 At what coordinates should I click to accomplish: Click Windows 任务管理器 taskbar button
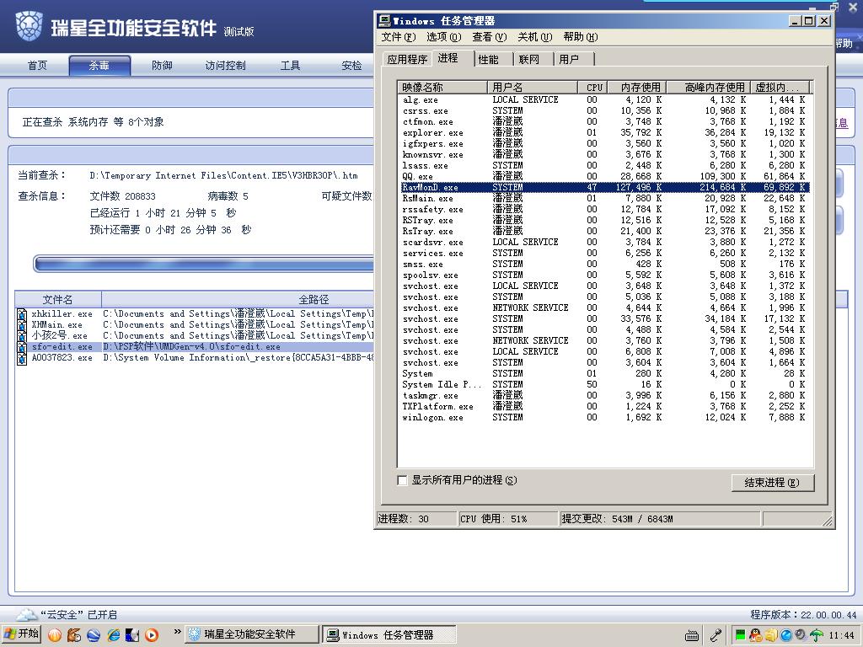point(389,635)
